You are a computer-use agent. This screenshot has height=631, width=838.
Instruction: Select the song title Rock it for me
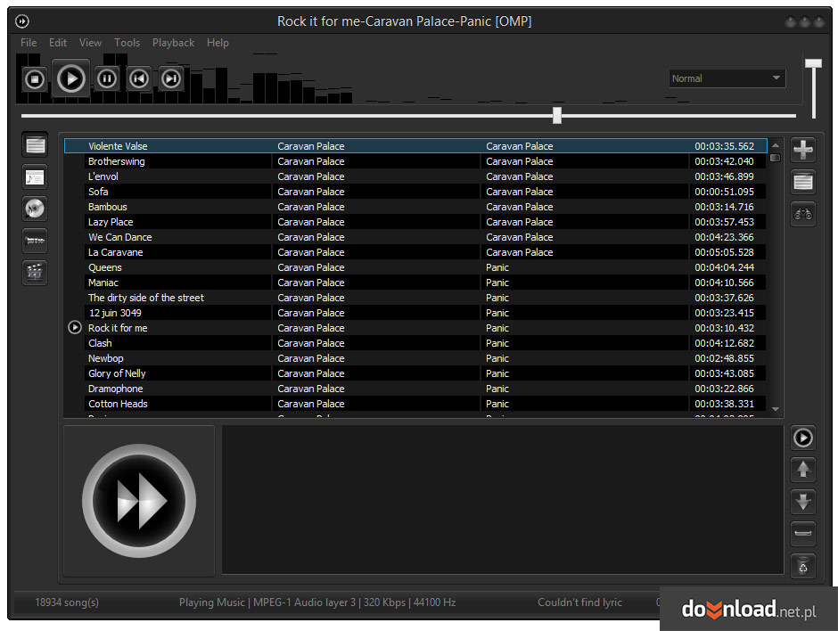pos(118,327)
